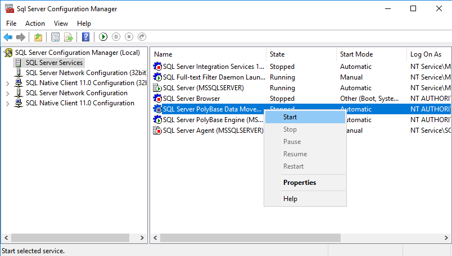Open the Action menu
Image resolution: width=452 pixels, height=256 pixels.
(35, 24)
